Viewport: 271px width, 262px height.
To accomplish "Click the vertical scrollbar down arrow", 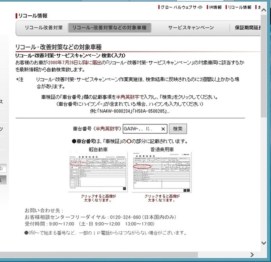I will (x=264, y=243).
